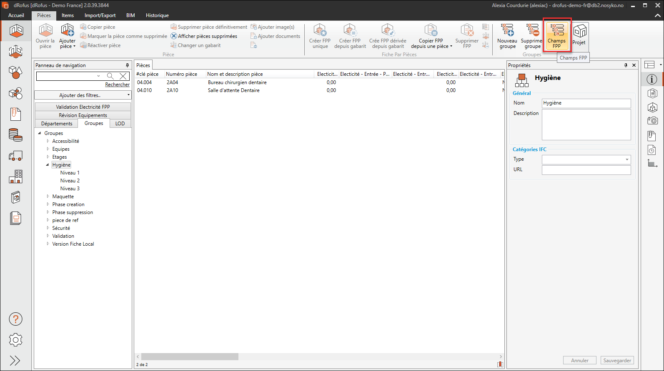Viewport: 664px width, 371px height.
Task: Open settings gear in left sidebar
Action: (x=15, y=340)
